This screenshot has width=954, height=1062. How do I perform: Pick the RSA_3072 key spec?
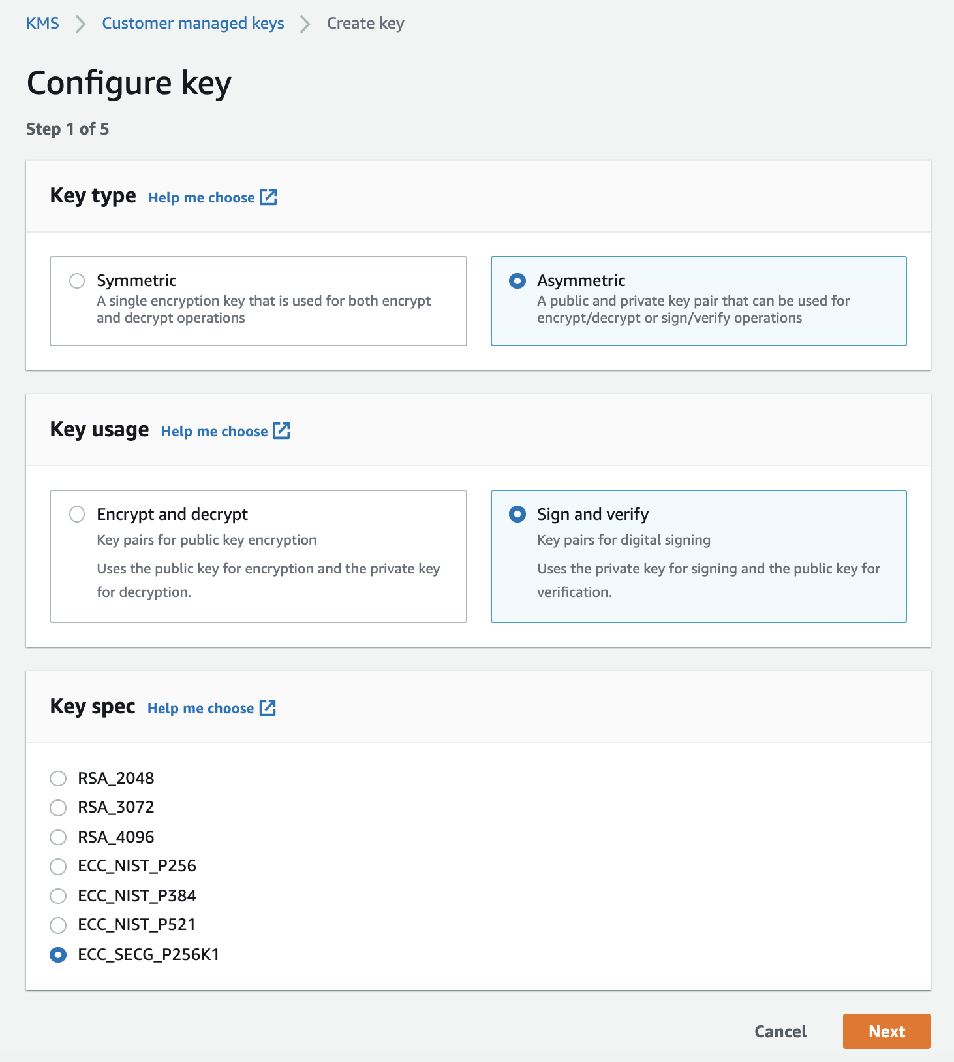(x=58, y=808)
